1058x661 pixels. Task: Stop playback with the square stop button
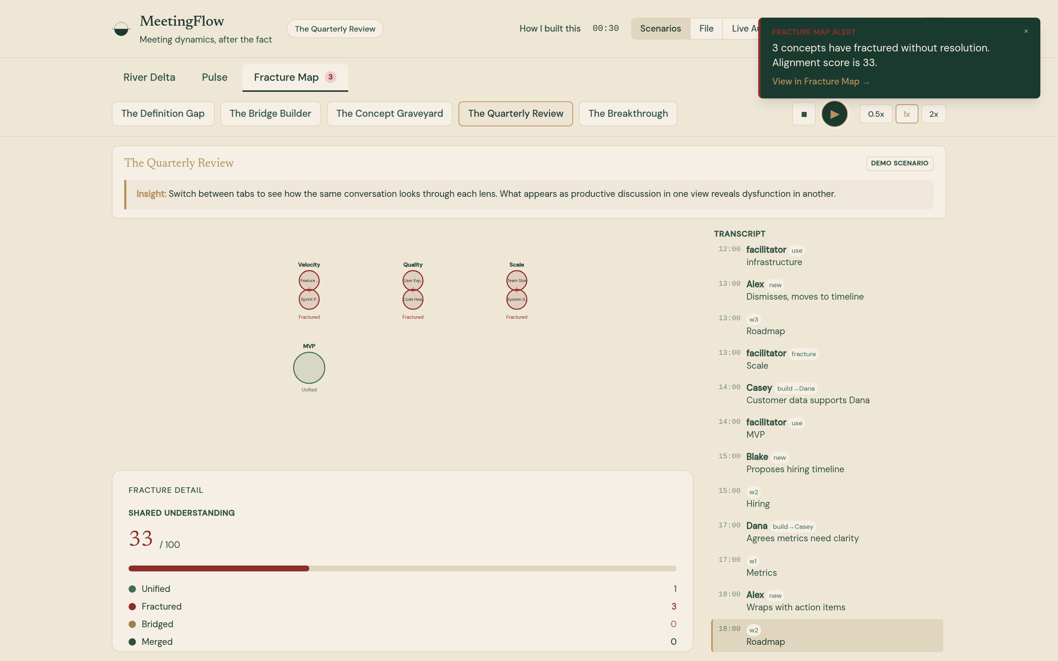coord(803,114)
